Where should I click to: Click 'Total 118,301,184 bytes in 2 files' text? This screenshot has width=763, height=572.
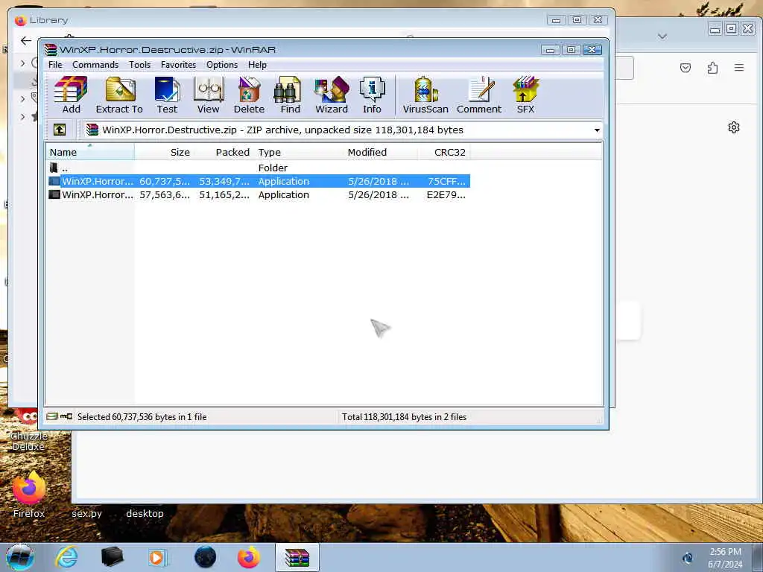tap(404, 417)
